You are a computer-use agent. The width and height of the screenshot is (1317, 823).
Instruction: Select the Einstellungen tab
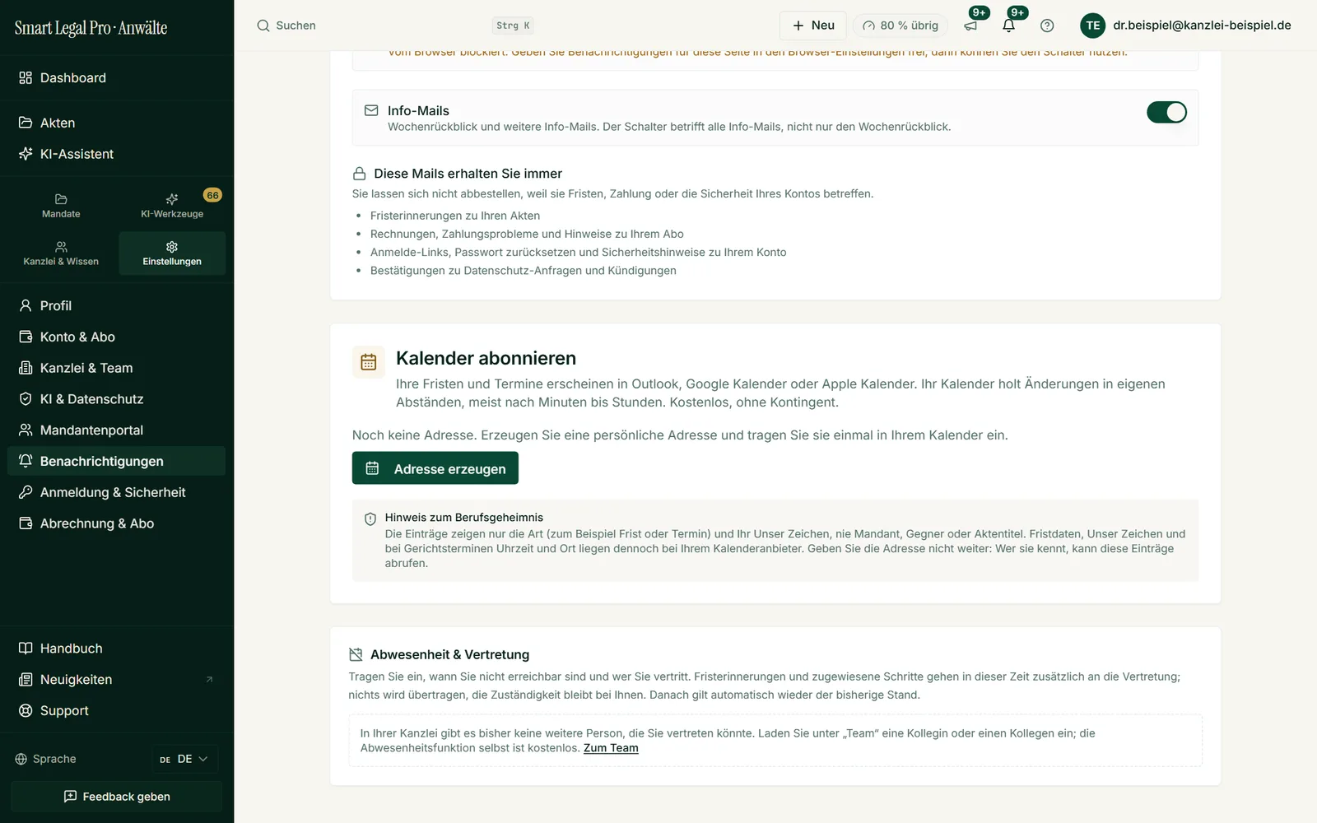click(172, 253)
